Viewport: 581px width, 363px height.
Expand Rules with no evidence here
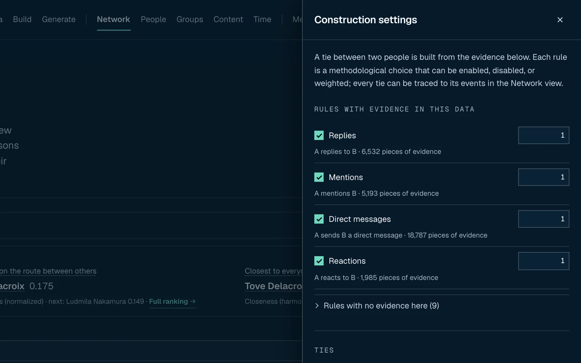377,306
